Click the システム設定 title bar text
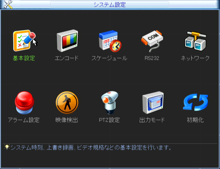The width and height of the screenshot is (220, 169). coord(110,4)
